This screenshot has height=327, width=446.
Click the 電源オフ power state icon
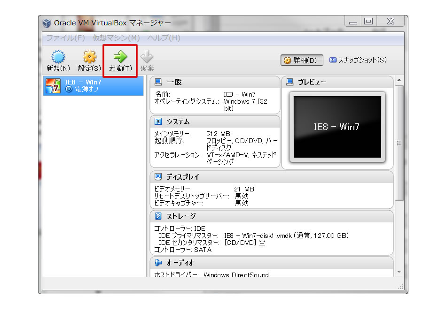click(x=69, y=89)
